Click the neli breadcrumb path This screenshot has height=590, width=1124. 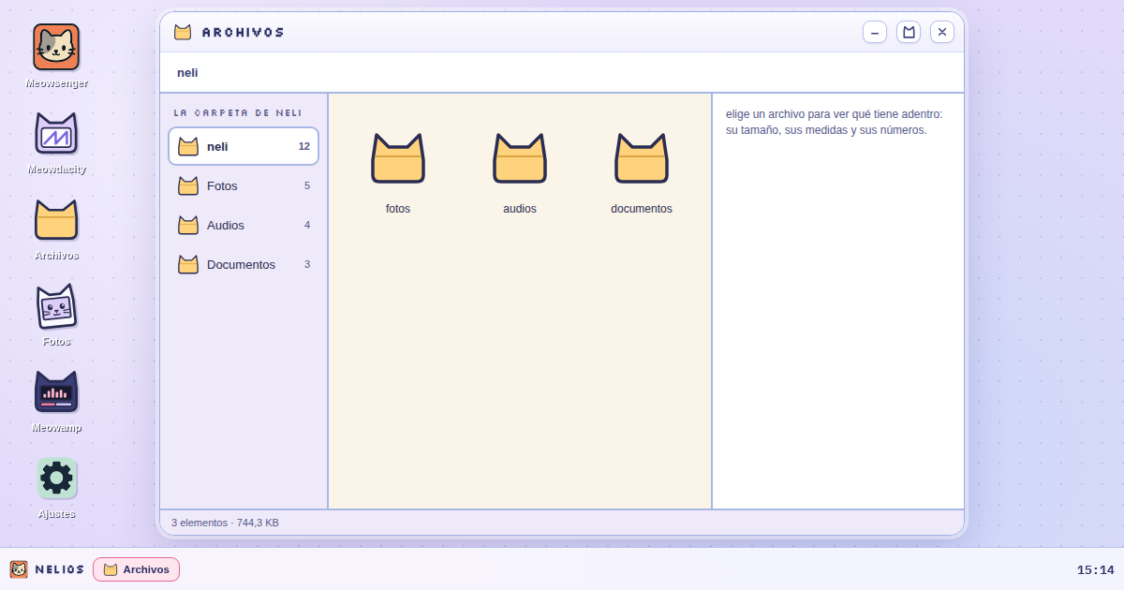[187, 73]
